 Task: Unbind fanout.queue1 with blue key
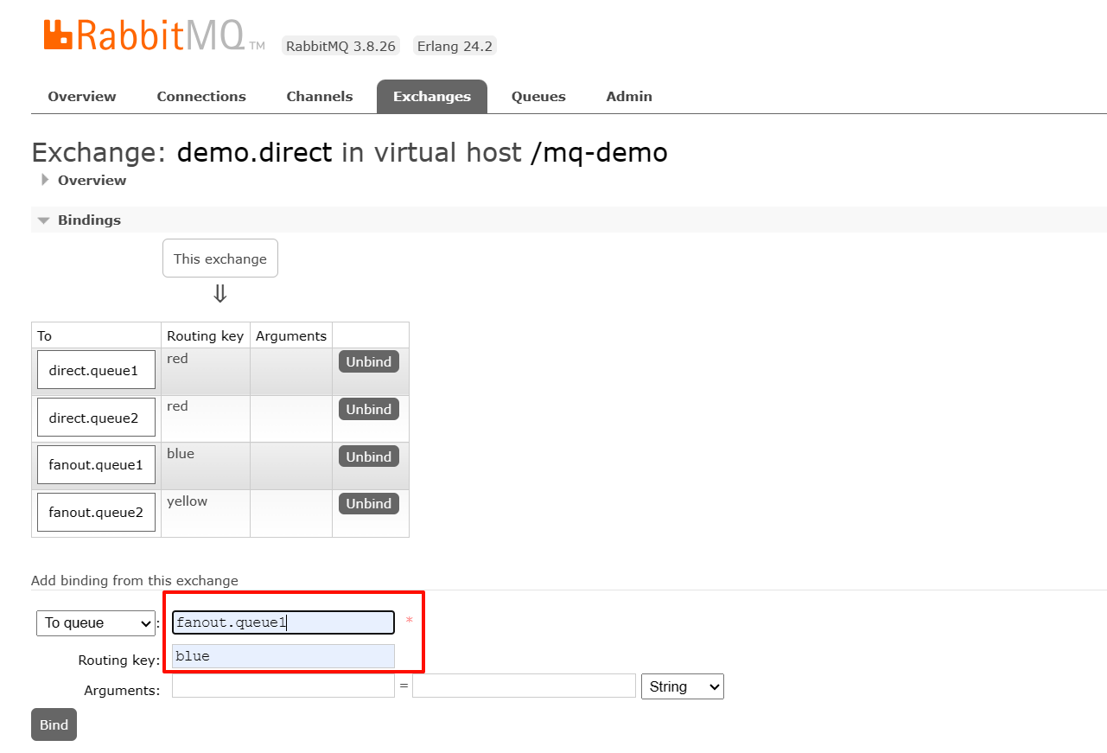click(x=369, y=456)
